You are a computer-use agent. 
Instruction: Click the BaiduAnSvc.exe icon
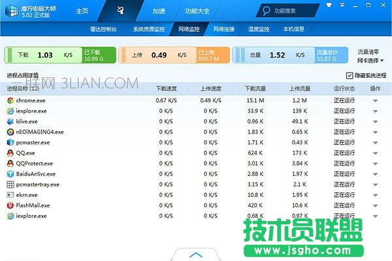point(10,174)
